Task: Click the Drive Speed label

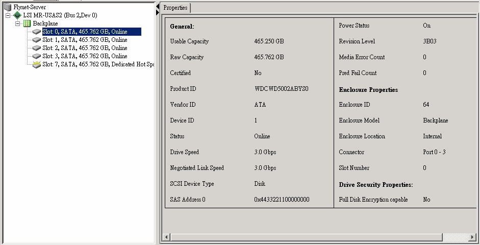Action: (x=185, y=152)
